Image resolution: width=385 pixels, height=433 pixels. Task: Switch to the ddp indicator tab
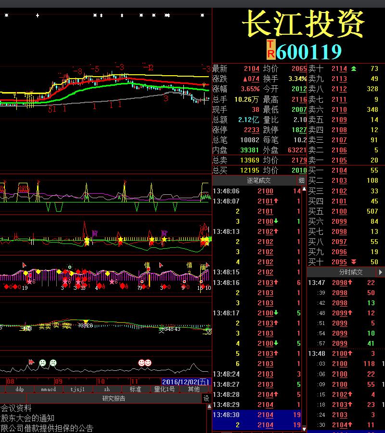pyautogui.click(x=20, y=389)
